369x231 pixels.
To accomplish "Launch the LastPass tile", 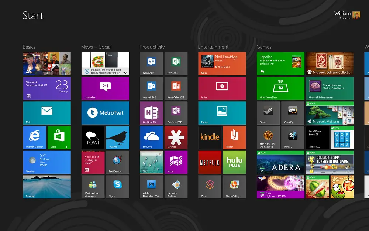I will click(x=176, y=137).
